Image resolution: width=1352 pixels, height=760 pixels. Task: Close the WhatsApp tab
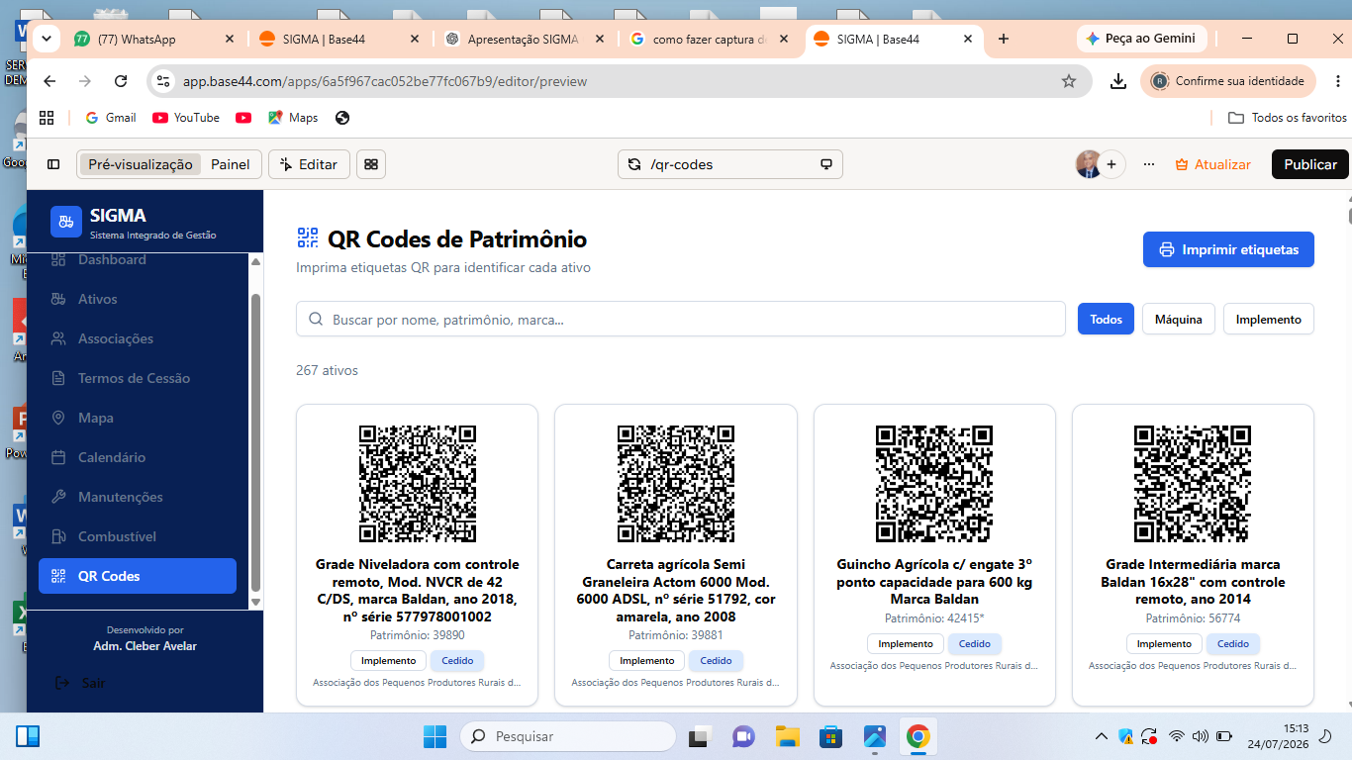pyautogui.click(x=230, y=39)
